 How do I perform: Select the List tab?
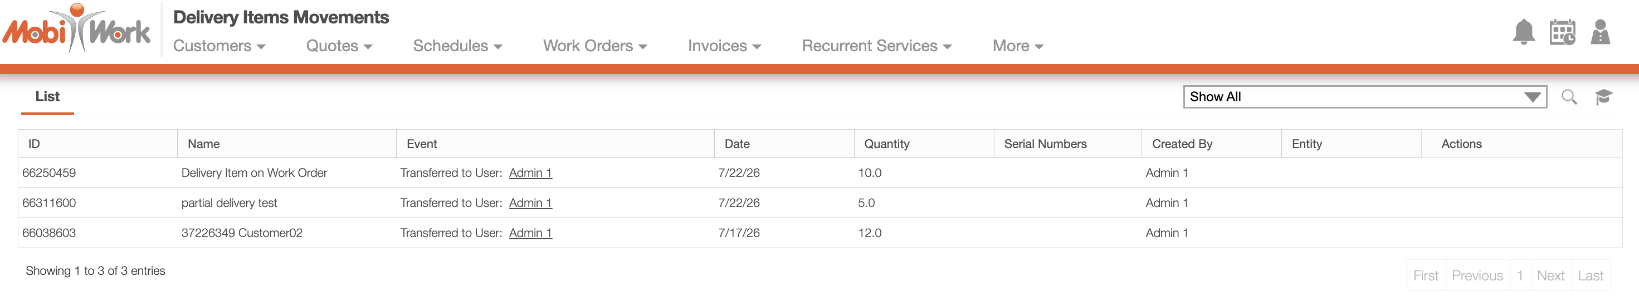pos(48,96)
